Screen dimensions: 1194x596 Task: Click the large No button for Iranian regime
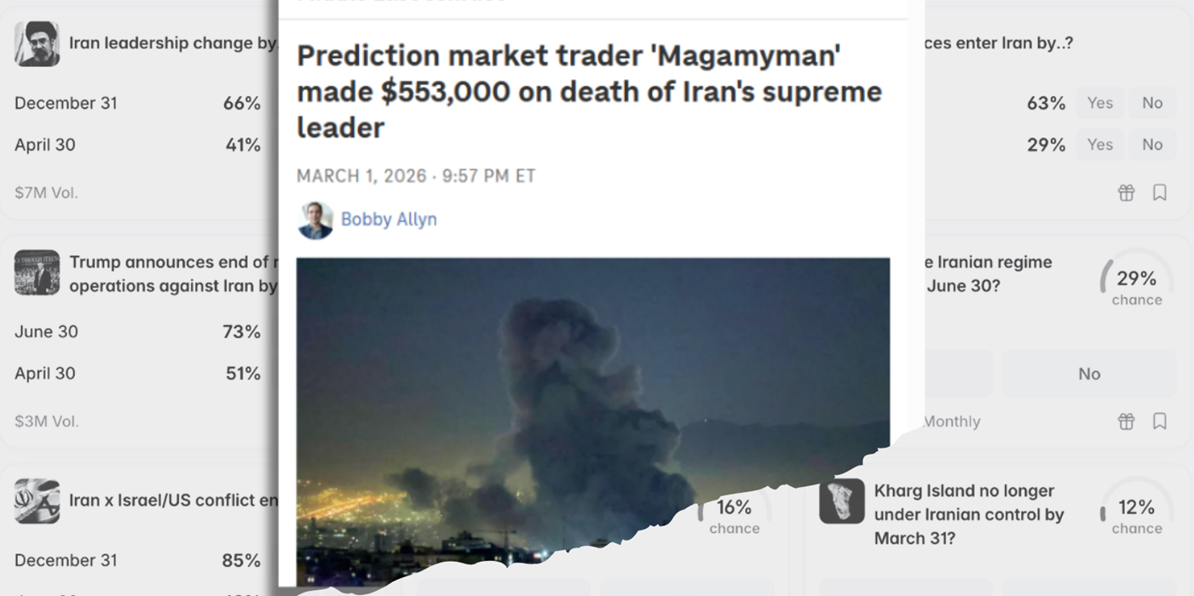[x=1089, y=374]
